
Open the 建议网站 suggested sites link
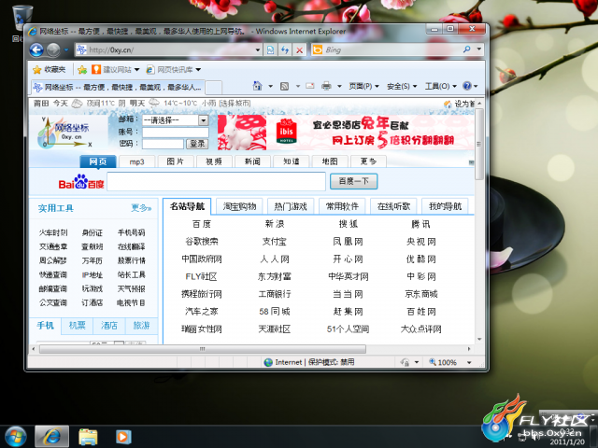tap(116, 69)
